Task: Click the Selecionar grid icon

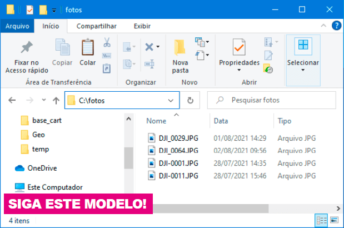Action: tap(303, 45)
